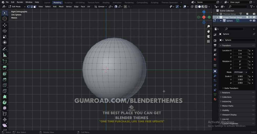Image resolution: width=257 pixels, height=134 pixels.
Task: Expand the Delta Transform subpanel
Action: (x=231, y=88)
